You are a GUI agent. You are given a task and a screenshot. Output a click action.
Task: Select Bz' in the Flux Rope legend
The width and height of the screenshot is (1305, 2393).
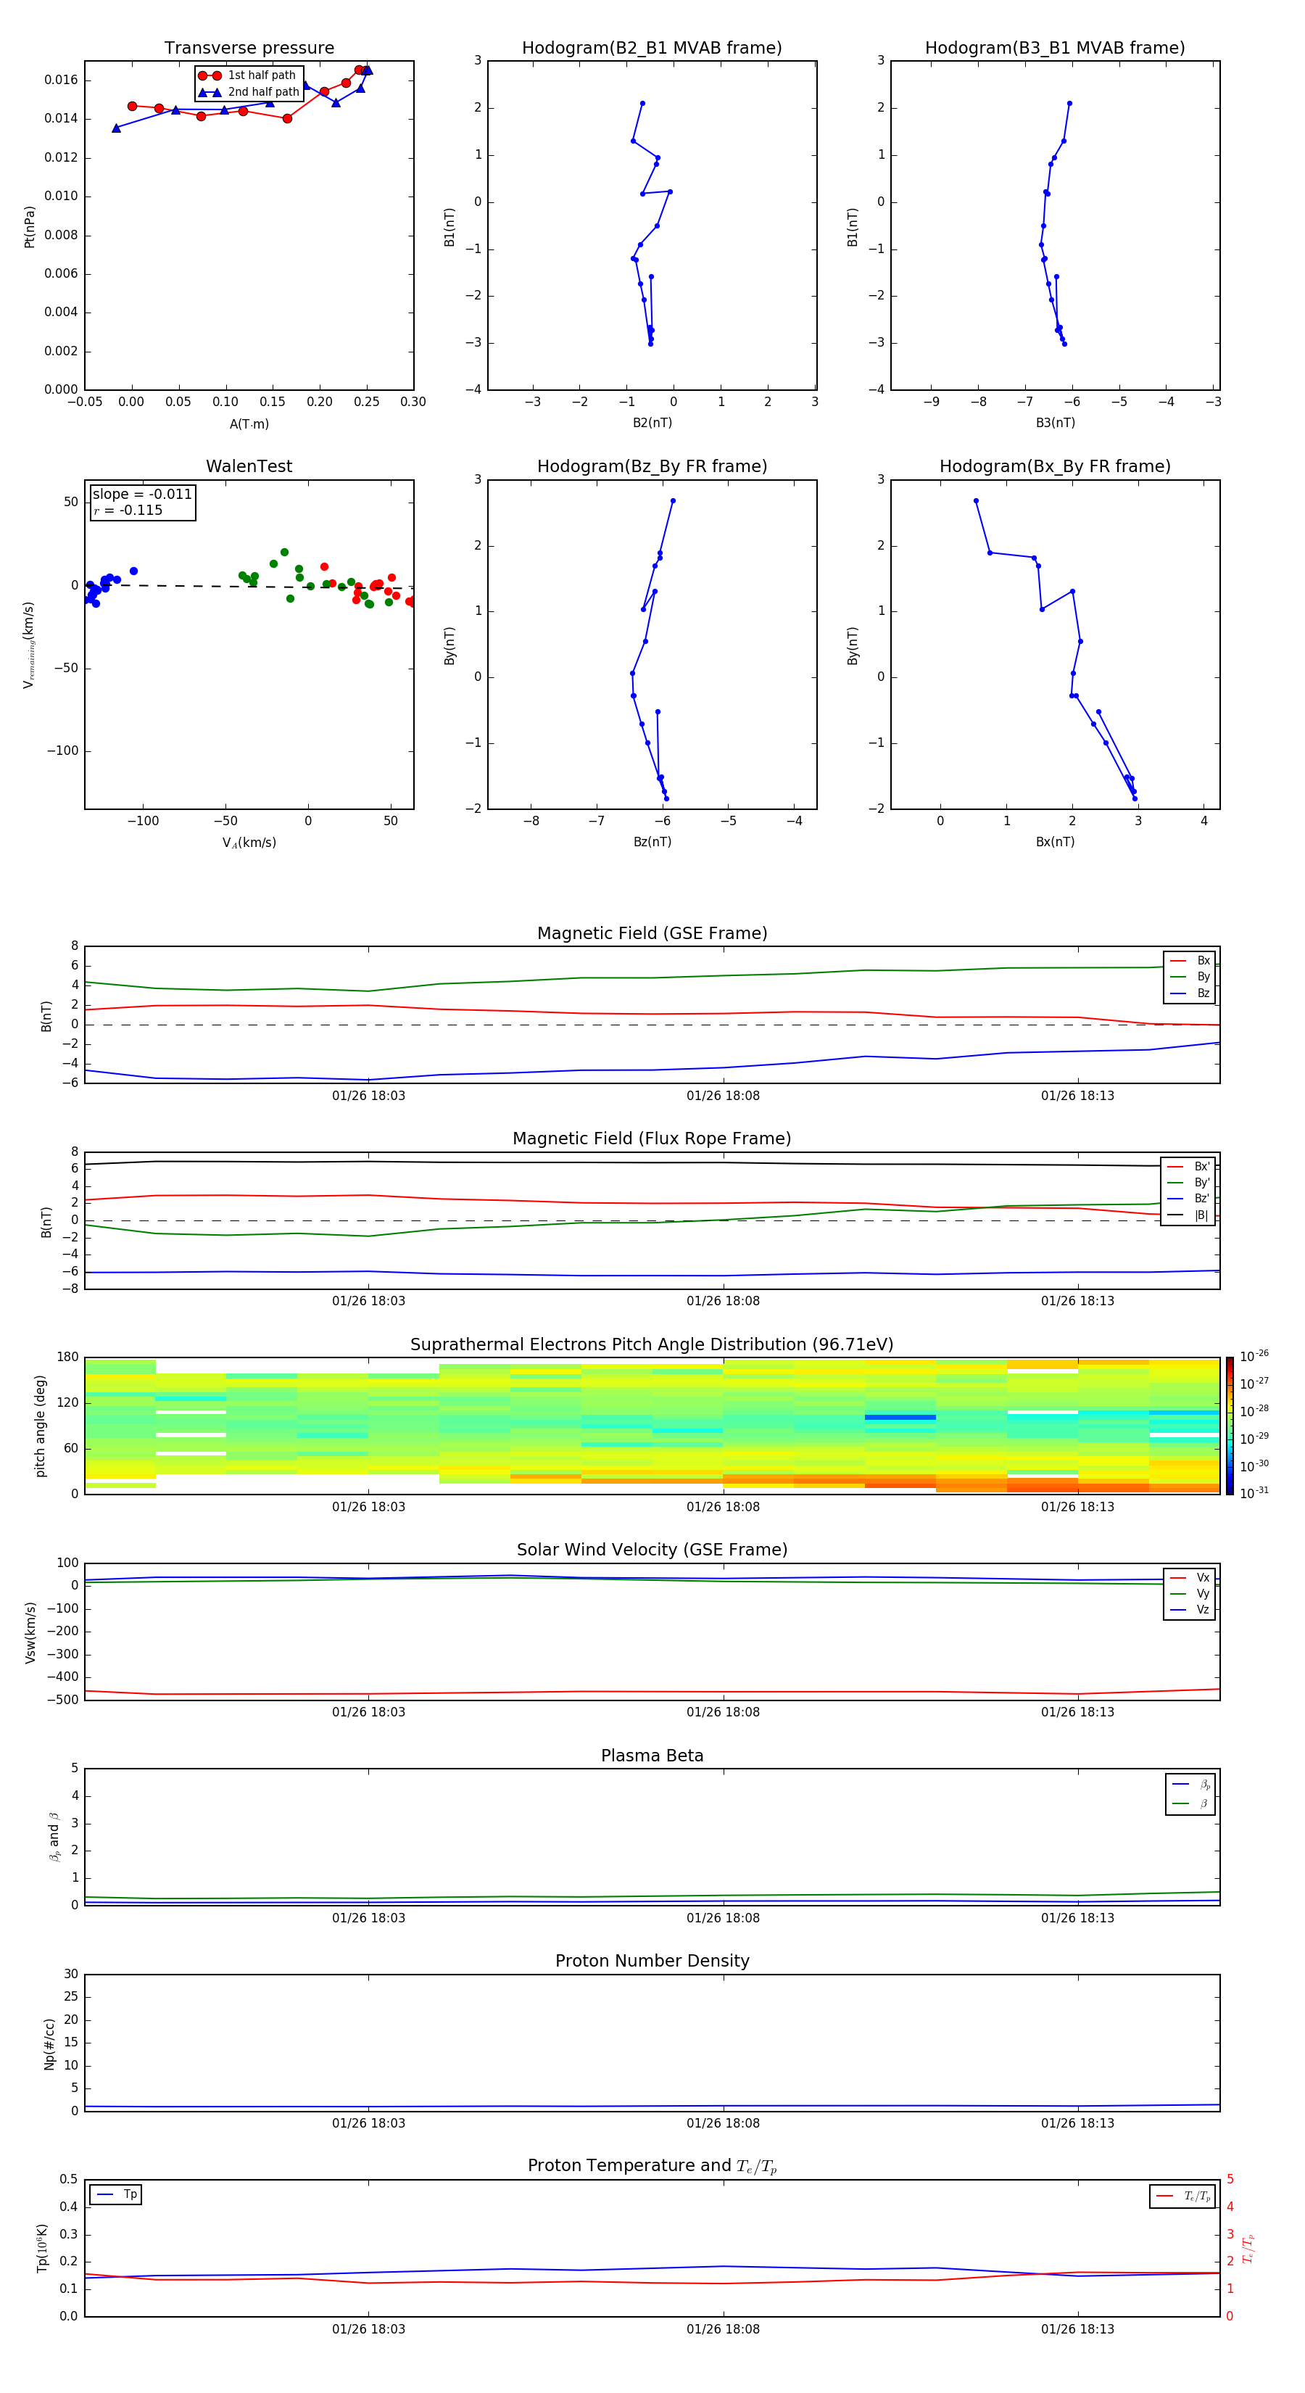[1188, 1199]
